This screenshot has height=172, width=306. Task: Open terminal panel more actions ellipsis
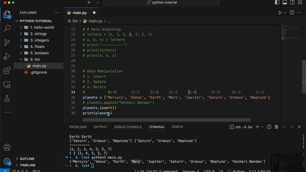click(284, 127)
